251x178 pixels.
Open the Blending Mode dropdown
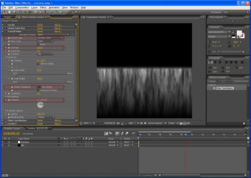pos(46,117)
